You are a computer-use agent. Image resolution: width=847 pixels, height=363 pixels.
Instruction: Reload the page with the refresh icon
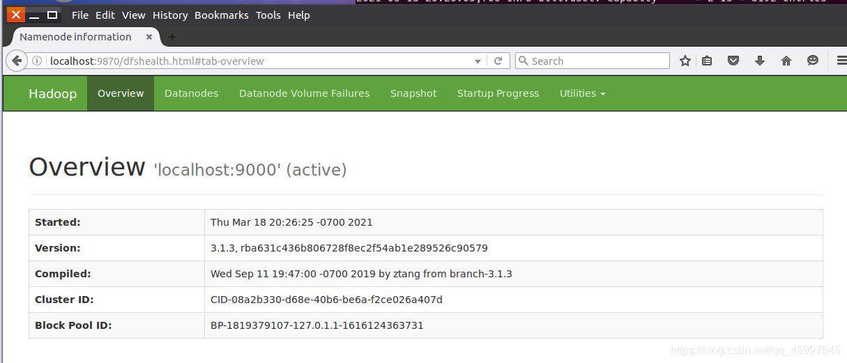pyautogui.click(x=498, y=61)
